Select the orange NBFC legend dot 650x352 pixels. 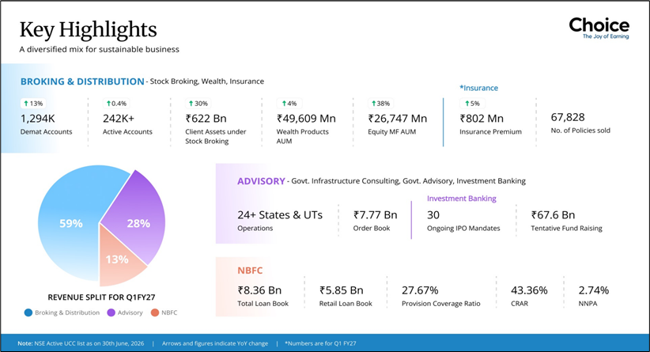155,312
